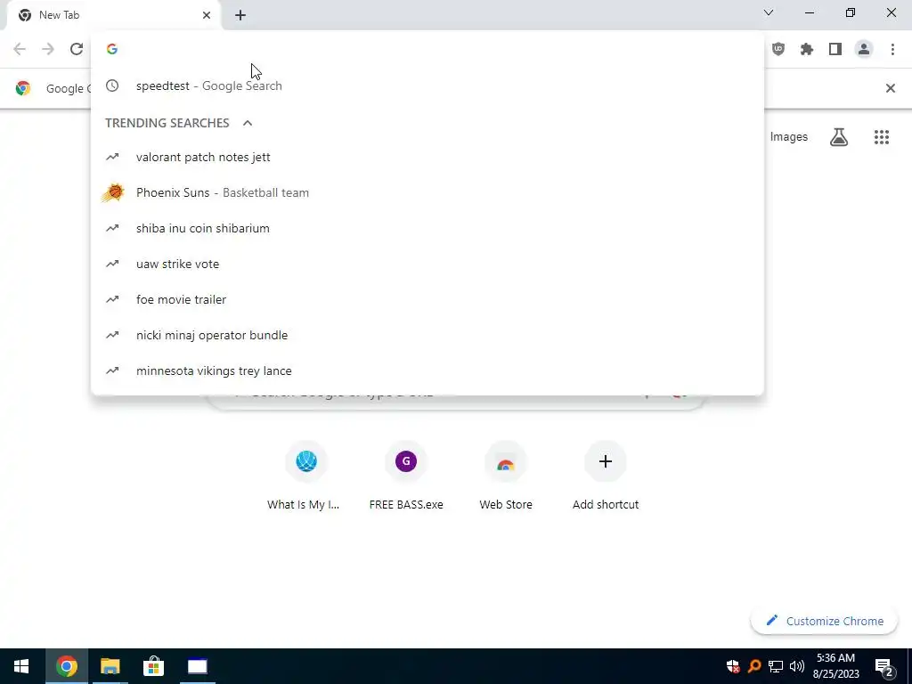Screen dimensions: 912x684
Task: Choose shiba inu coin shibarium suggestion
Action: (427, 228)
